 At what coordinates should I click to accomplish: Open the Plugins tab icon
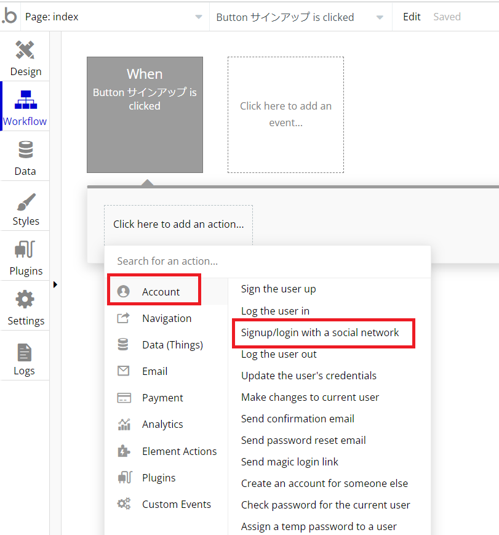click(x=25, y=249)
